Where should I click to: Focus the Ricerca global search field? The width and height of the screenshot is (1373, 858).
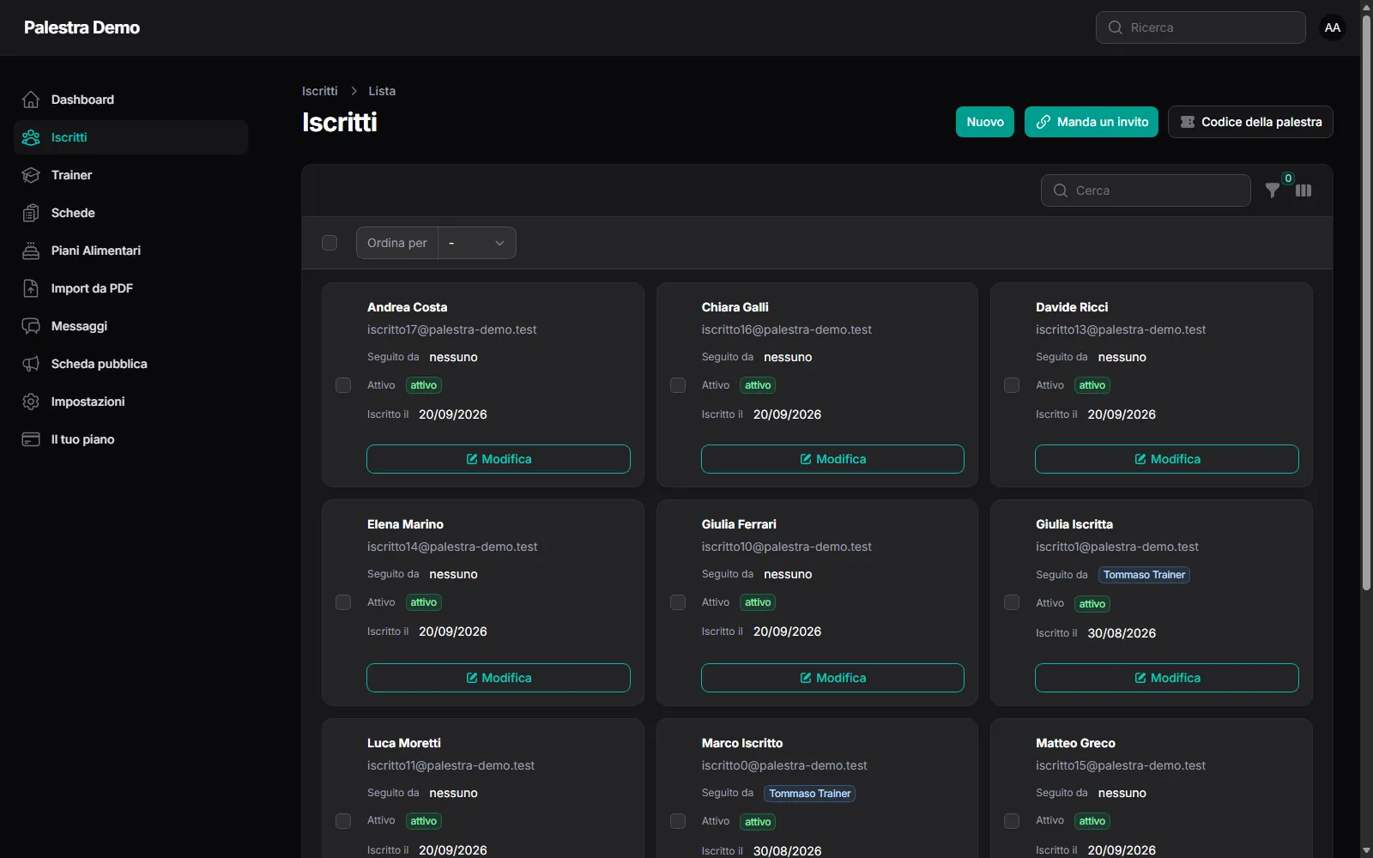pyautogui.click(x=1201, y=27)
